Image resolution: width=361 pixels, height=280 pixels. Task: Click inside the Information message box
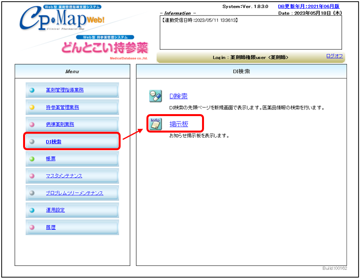click(x=251, y=33)
